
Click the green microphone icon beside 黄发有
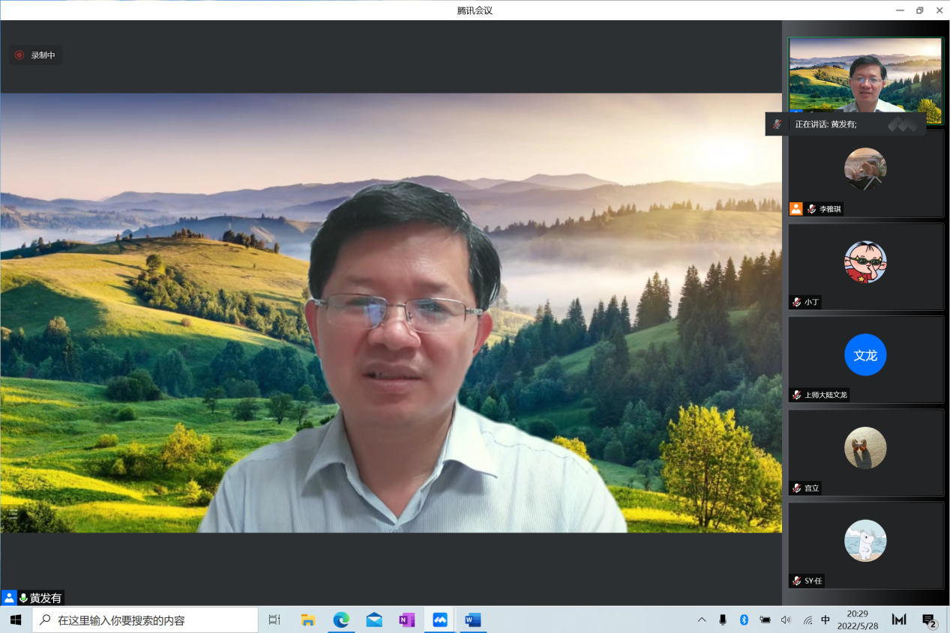coord(24,598)
